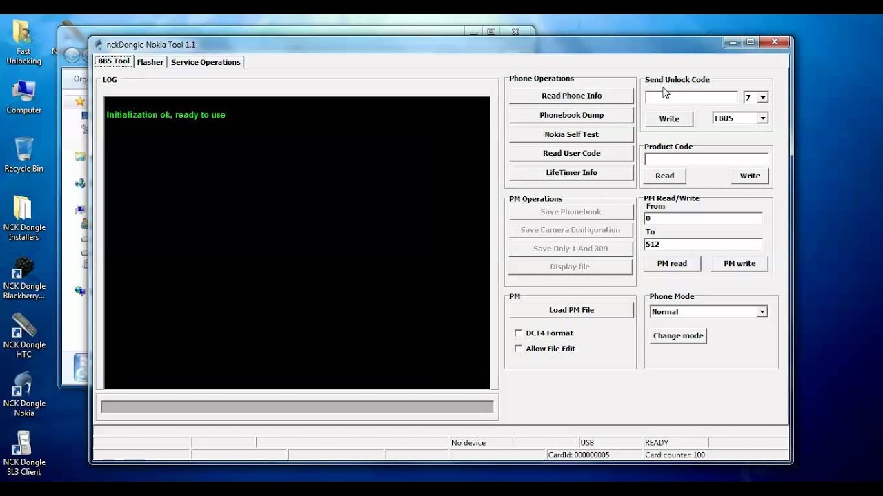The width and height of the screenshot is (883, 496).
Task: Click 'Initialization ok, ready to use' log text
Action: [x=166, y=115]
